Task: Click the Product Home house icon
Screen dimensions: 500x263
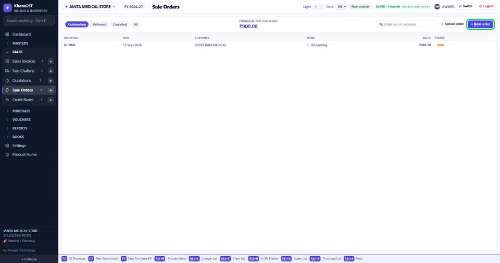Action: pyautogui.click(x=7, y=154)
